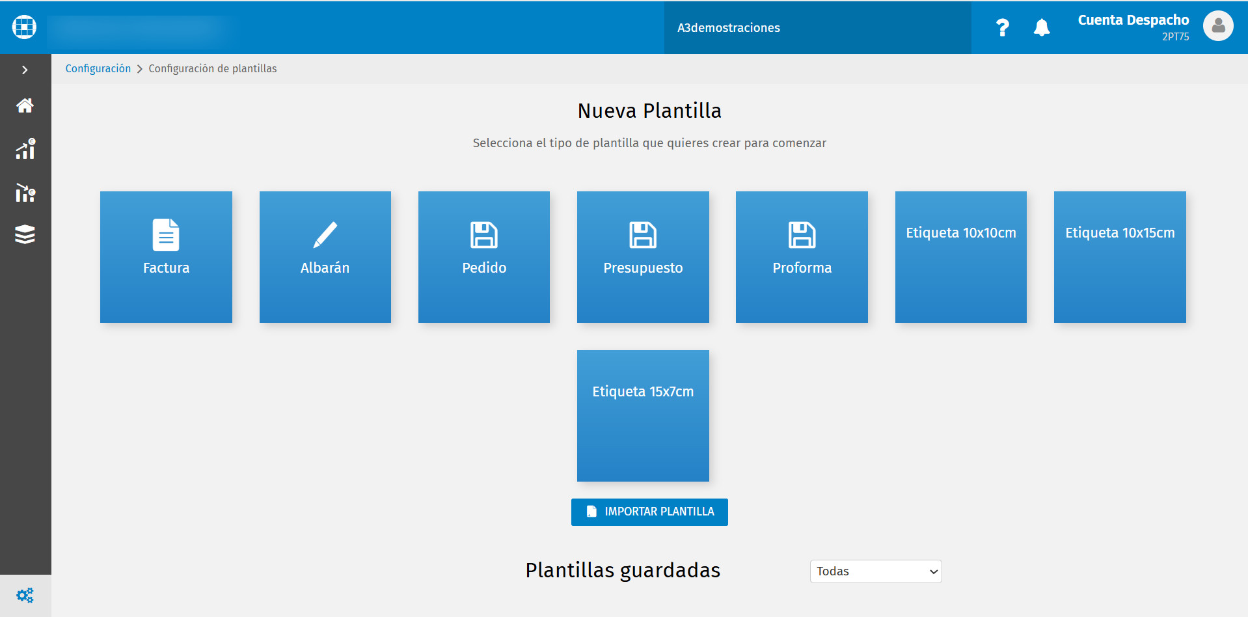Select the A3demostraciones company selector
This screenshot has height=617, width=1248.
pyautogui.click(x=817, y=27)
